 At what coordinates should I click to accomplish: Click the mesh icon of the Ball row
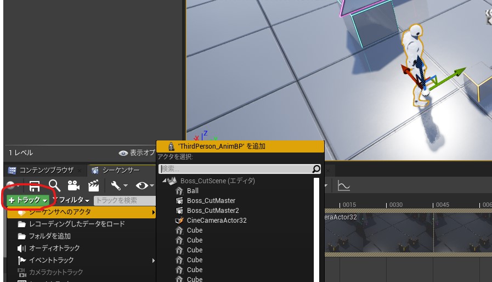[x=179, y=190]
